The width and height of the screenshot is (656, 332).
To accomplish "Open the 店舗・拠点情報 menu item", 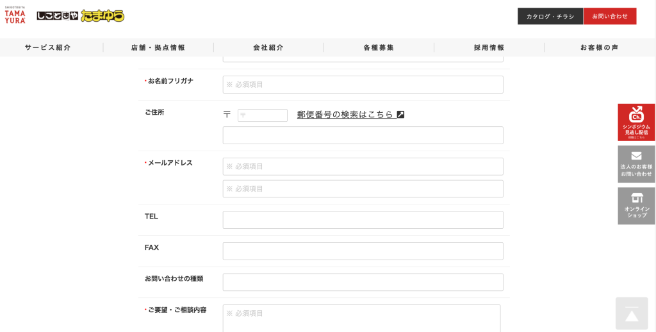I will [x=158, y=47].
